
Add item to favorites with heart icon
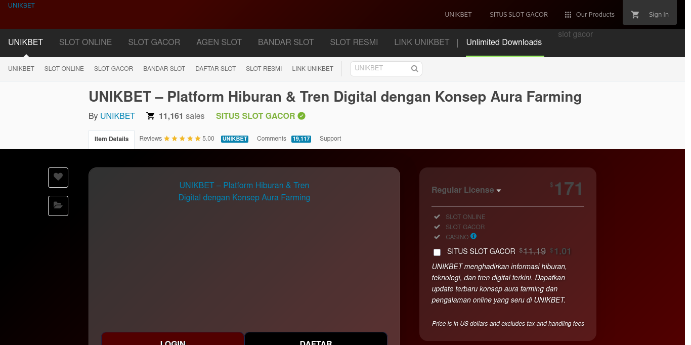click(x=58, y=178)
